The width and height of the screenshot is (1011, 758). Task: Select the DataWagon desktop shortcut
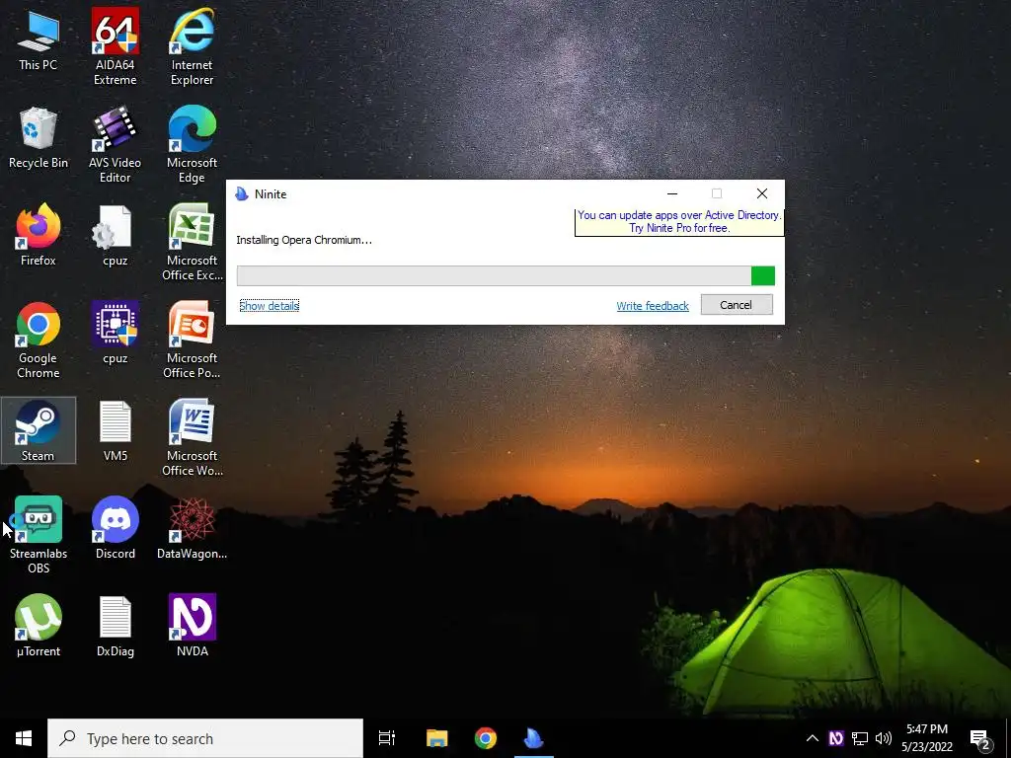pos(193,528)
